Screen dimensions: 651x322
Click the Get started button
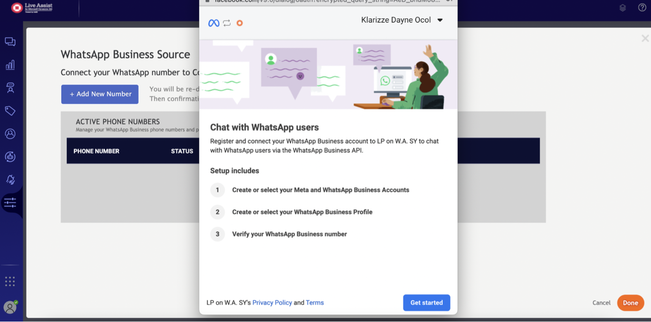(427, 303)
